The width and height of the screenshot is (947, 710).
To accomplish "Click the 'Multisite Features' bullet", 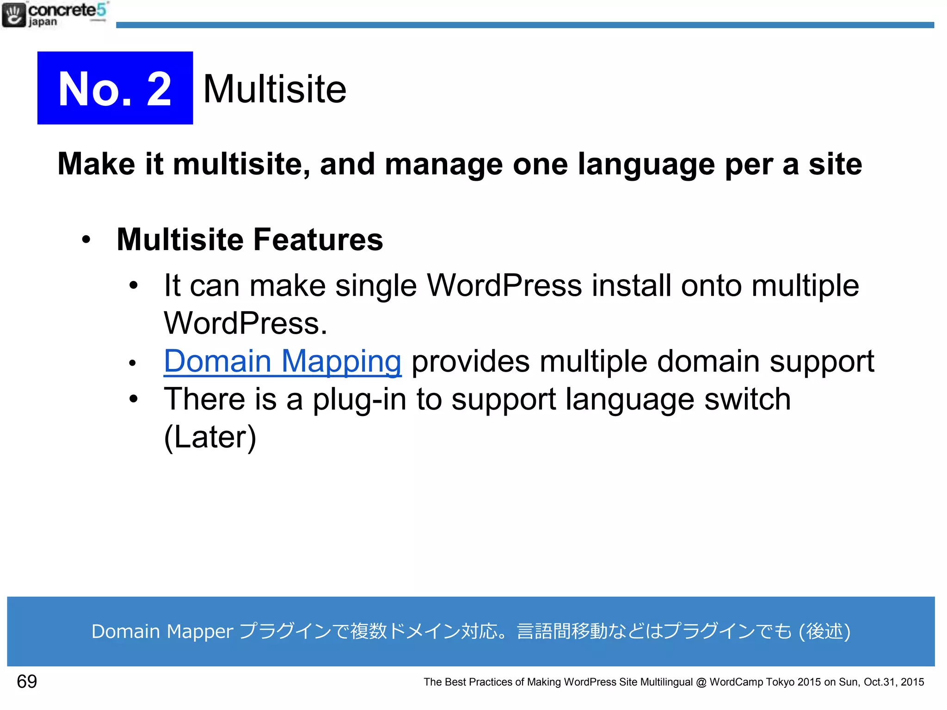I will click(x=250, y=239).
